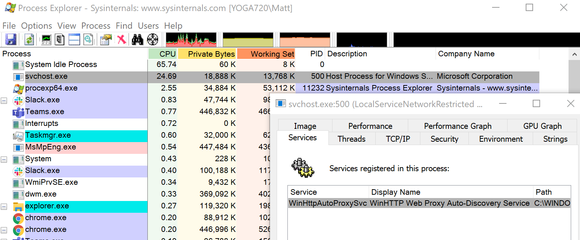Collapse the second chrome.exe tree node
Image resolution: width=580 pixels, height=240 pixels.
click(x=4, y=230)
